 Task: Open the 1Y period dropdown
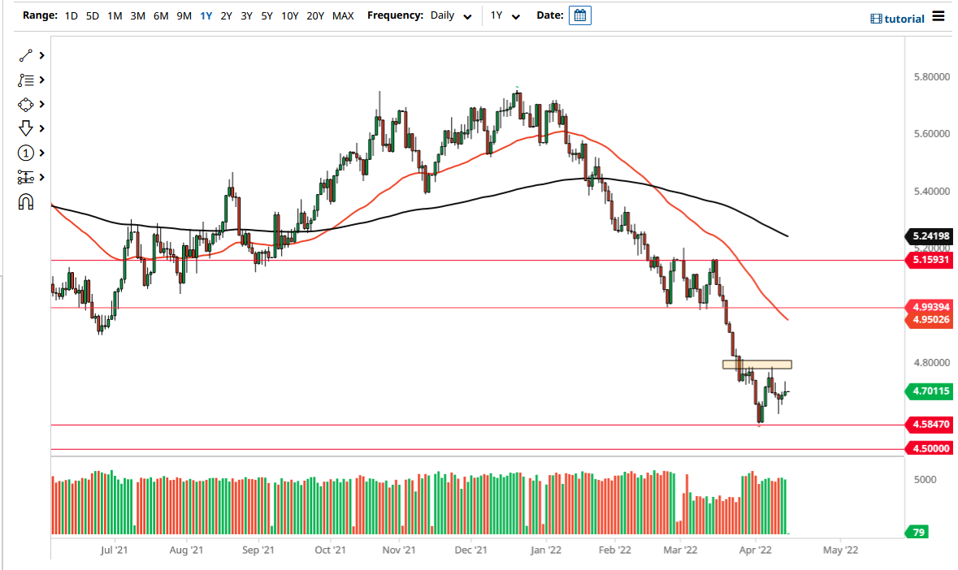pos(505,15)
